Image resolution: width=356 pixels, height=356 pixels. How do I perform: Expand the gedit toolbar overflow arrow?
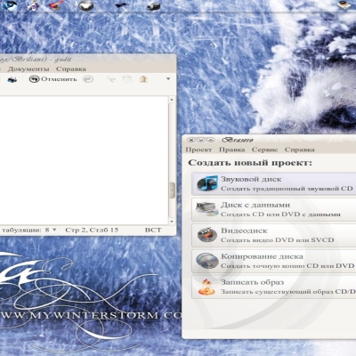coord(168,79)
